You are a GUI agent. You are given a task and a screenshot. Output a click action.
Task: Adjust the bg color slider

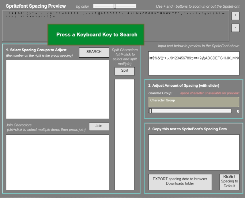coord(115,6)
